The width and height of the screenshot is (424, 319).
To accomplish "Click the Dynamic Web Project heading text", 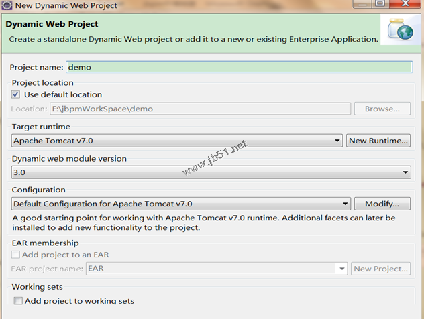I will [52, 24].
